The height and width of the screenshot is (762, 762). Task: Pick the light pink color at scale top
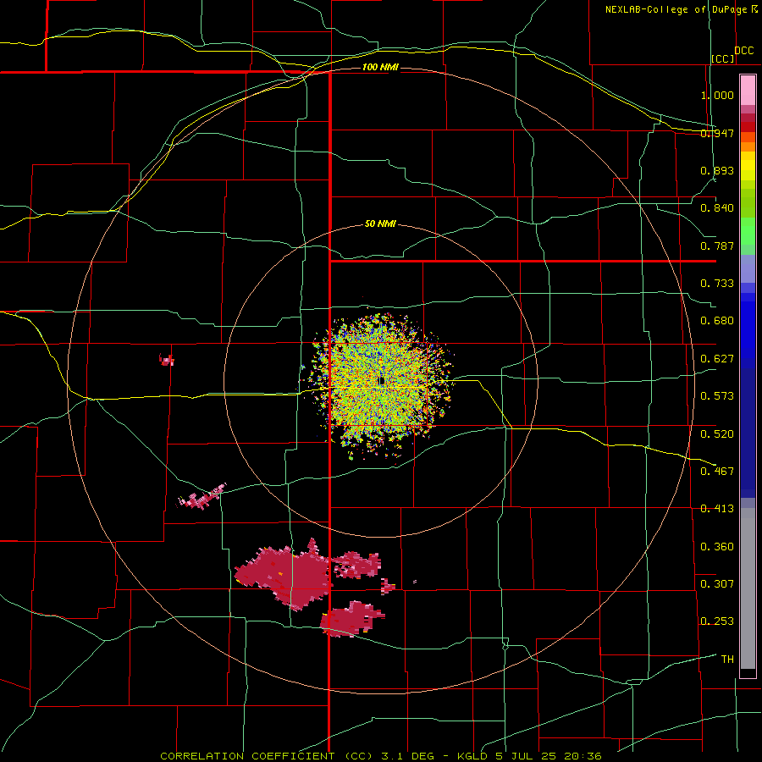coord(748,91)
